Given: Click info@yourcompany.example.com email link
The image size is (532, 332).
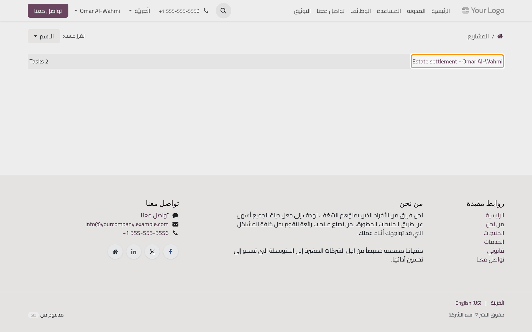Looking at the screenshot, I should tap(127, 224).
